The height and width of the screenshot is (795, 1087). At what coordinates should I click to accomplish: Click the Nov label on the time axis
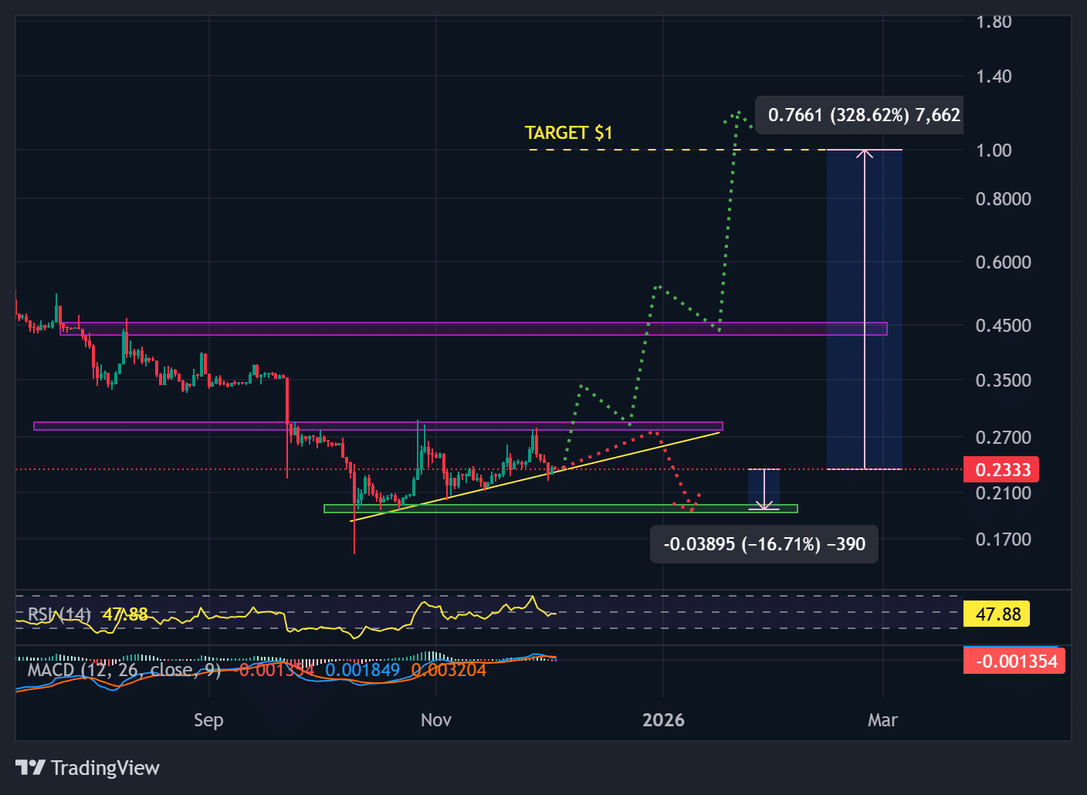(435, 720)
